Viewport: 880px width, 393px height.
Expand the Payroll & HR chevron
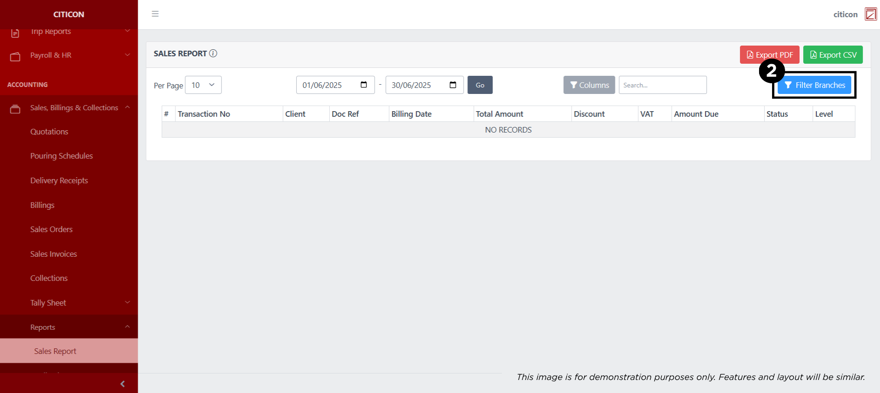tap(127, 55)
